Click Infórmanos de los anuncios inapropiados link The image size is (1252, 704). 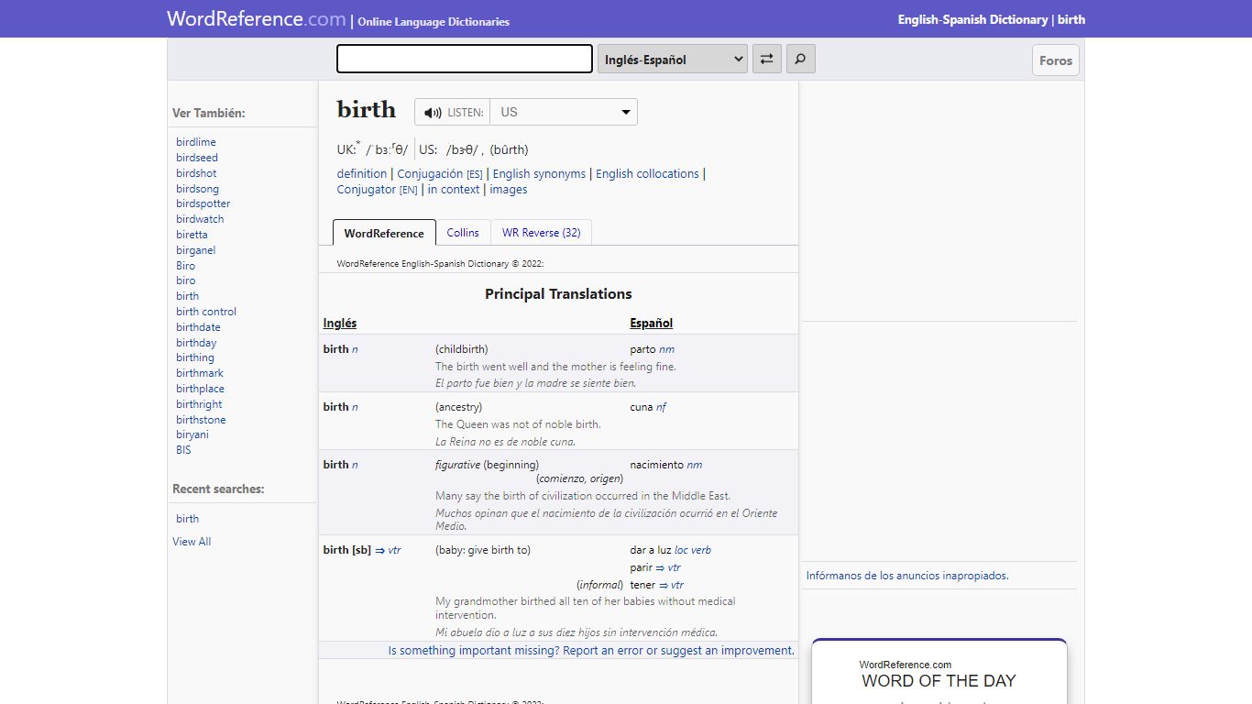[x=907, y=576]
